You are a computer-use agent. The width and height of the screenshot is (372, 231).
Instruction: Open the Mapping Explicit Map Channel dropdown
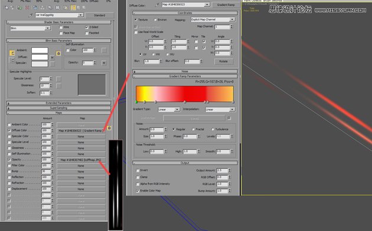point(213,19)
